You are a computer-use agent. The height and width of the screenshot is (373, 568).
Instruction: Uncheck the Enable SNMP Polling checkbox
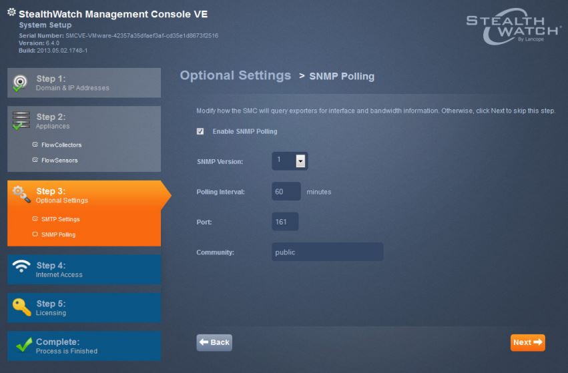pos(200,131)
